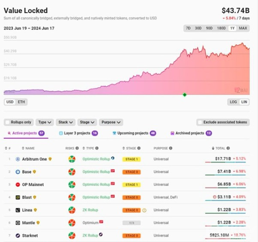
Task: Click the Mantle logo icon
Action: point(18,223)
